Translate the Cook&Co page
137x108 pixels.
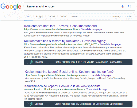[x=97, y=90]
